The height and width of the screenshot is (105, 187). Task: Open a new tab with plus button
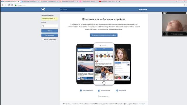[120, 1]
